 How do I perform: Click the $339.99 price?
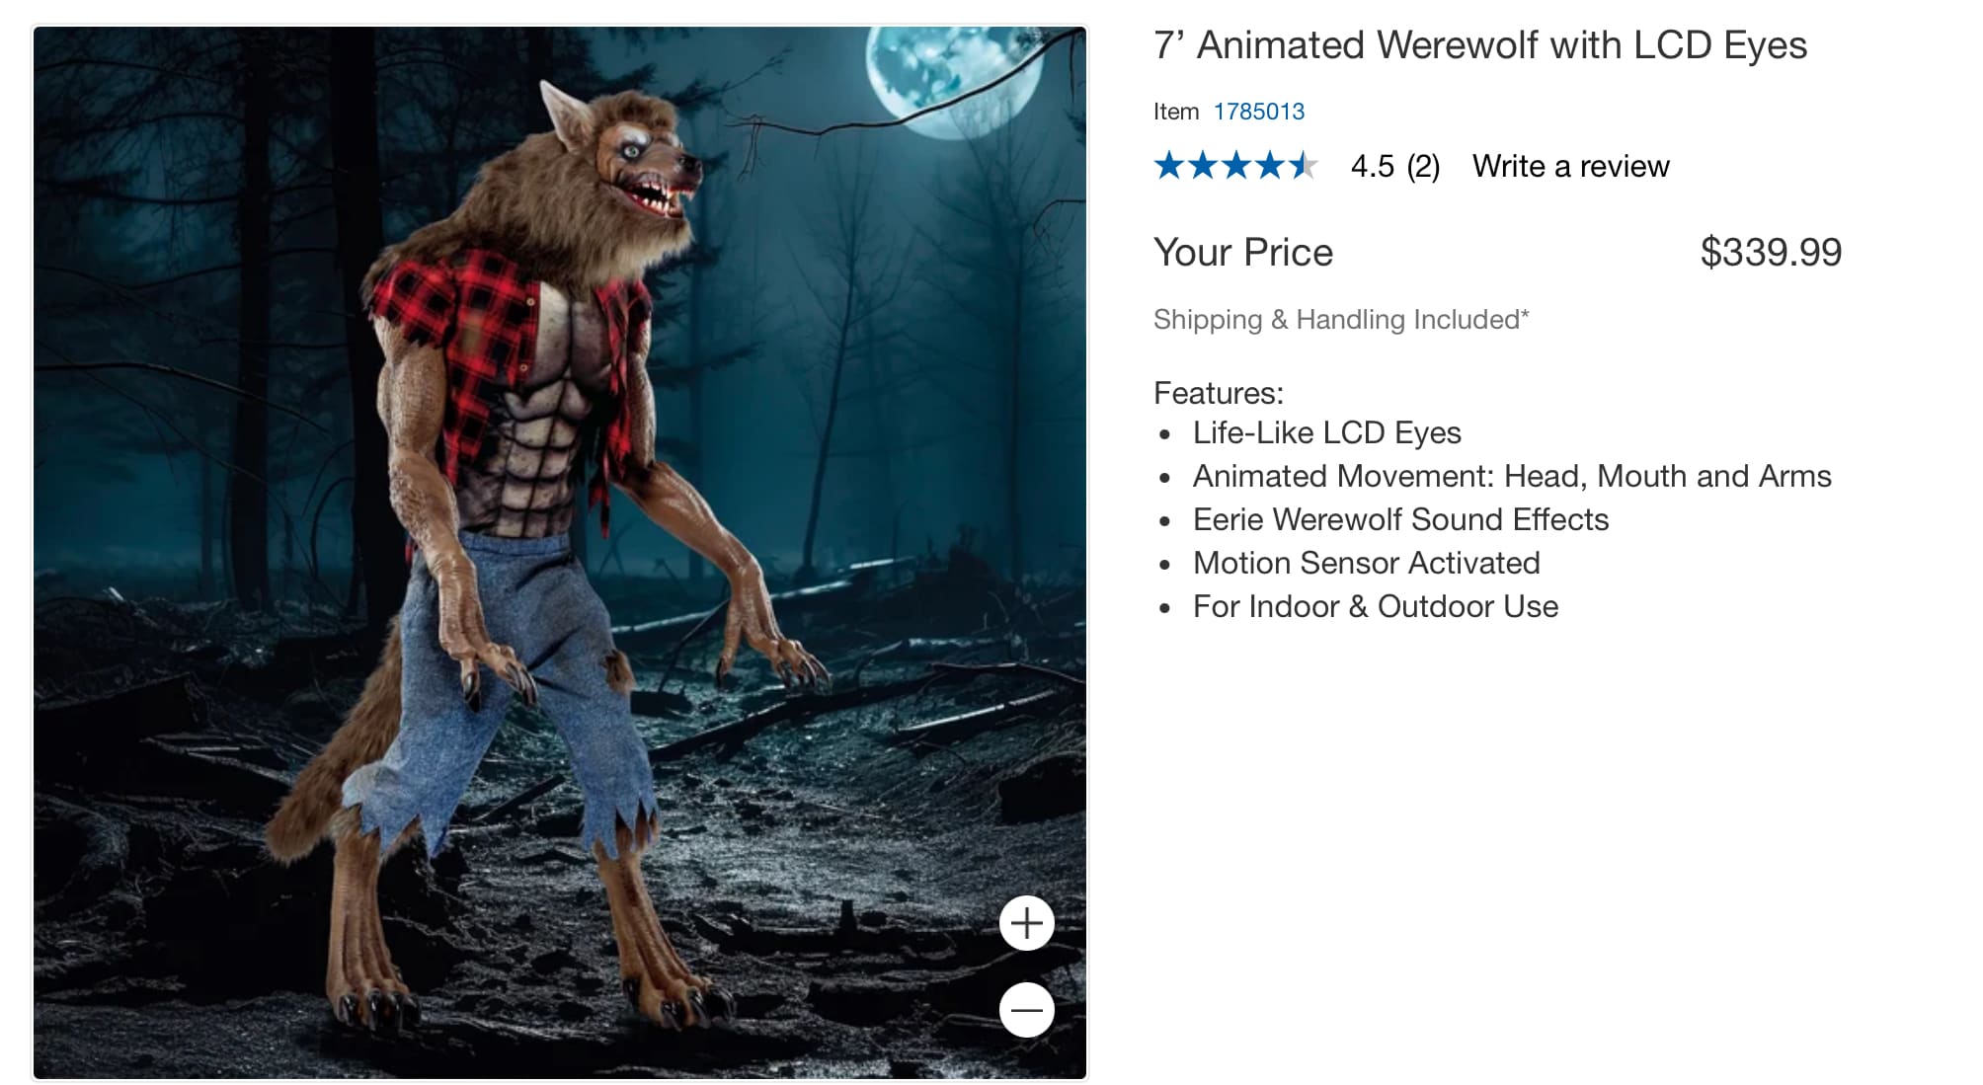[1770, 253]
